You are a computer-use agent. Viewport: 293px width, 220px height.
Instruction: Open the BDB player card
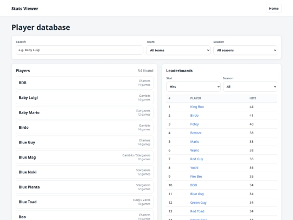tap(85, 83)
